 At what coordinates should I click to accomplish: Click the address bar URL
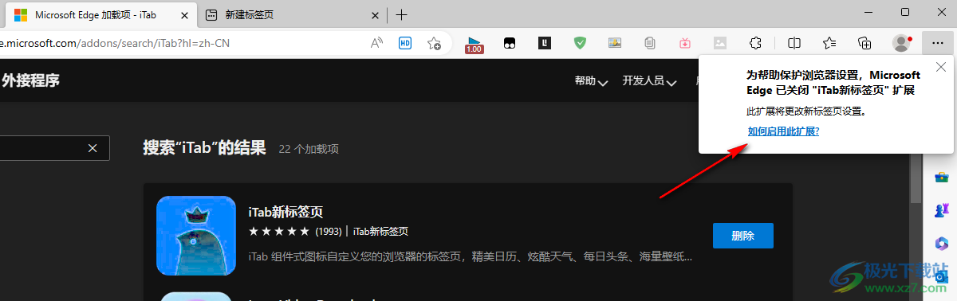click(115, 43)
